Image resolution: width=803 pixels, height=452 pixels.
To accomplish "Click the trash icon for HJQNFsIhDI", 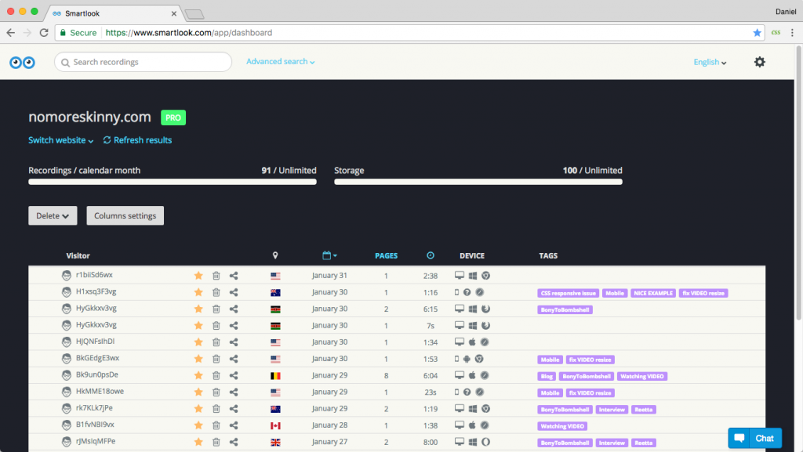I will (216, 342).
